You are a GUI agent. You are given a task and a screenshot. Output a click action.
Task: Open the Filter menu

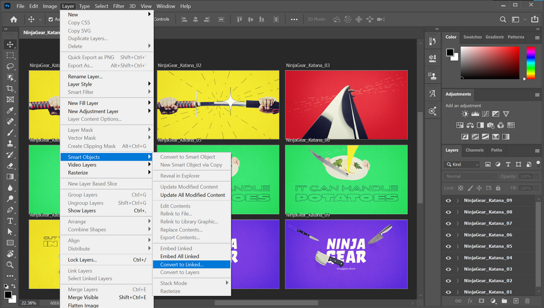(119, 6)
